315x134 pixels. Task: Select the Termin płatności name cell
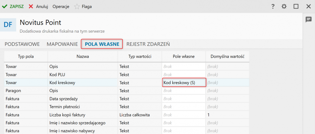click(83, 107)
